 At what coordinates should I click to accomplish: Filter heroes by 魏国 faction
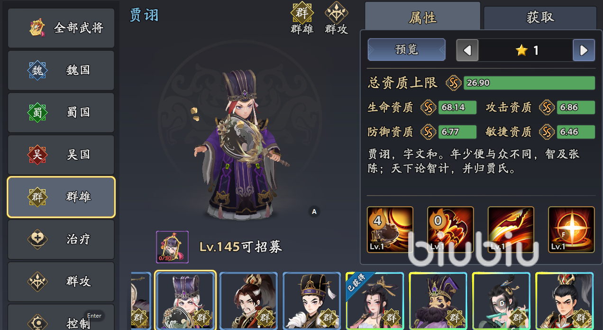[61, 70]
